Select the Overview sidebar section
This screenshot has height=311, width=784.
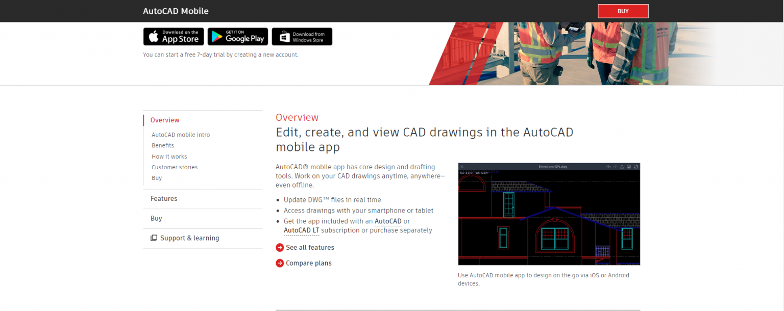coord(165,120)
